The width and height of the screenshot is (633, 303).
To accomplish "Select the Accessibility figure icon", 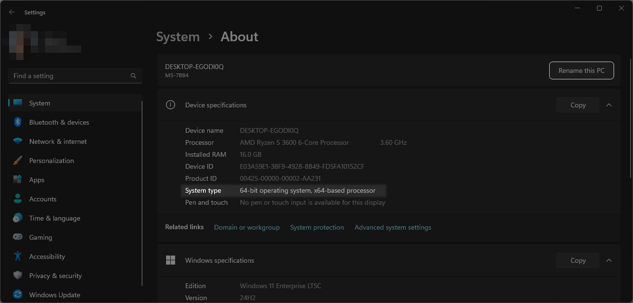I will [18, 256].
